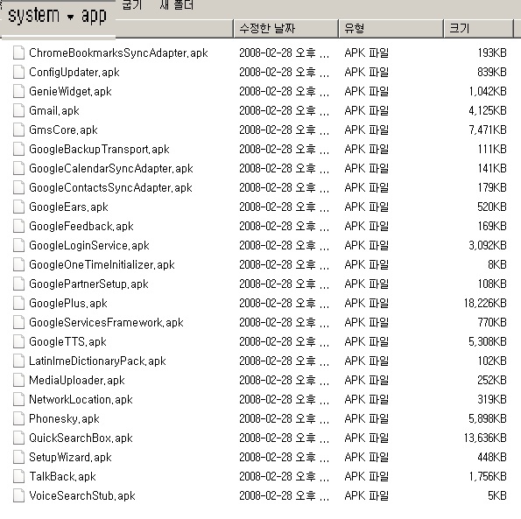Click file icon next to GoogleContactsSyncAdapter.apk
521x519 pixels.
click(x=18, y=187)
